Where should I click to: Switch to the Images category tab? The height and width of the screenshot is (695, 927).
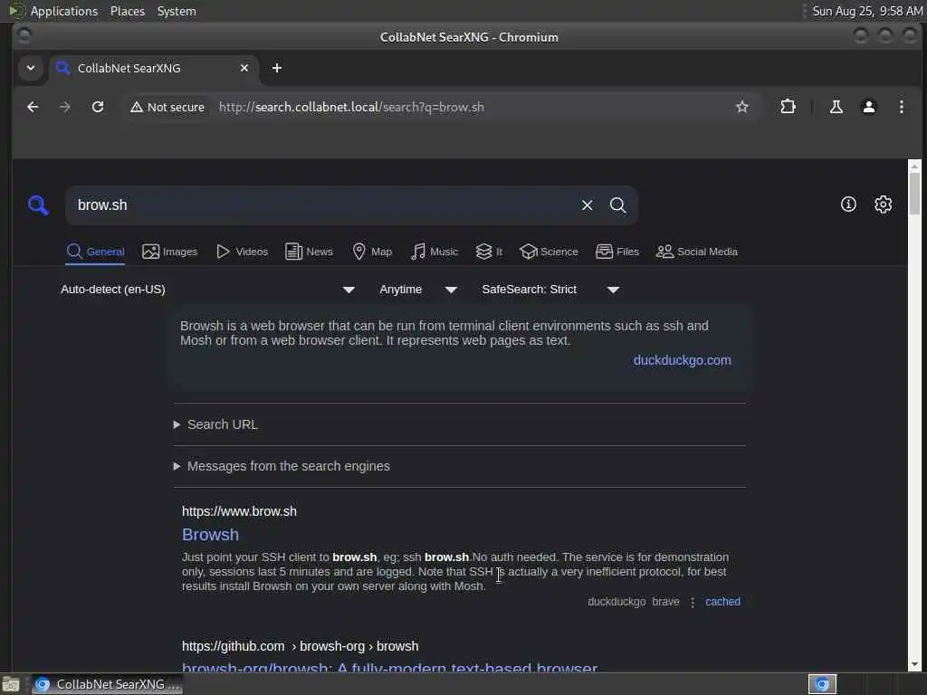pos(169,252)
